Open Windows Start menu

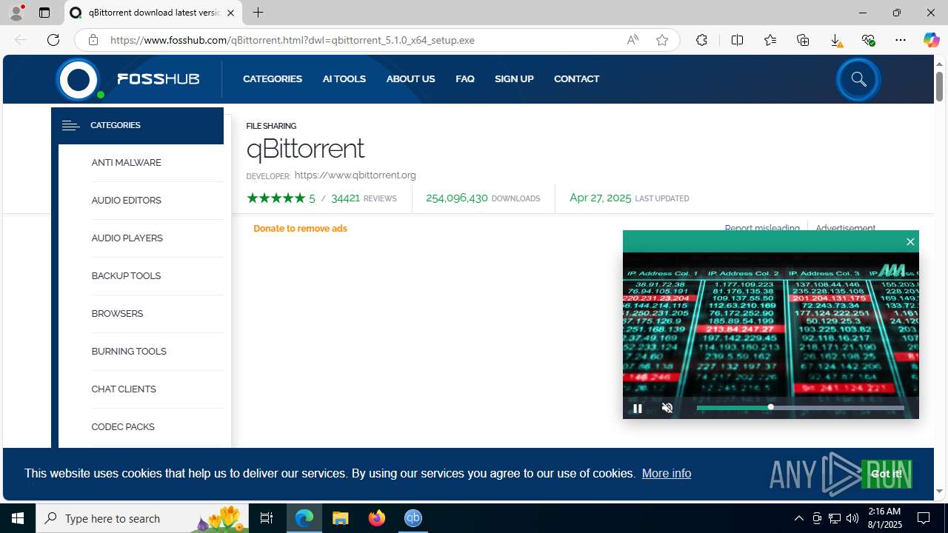(18, 518)
